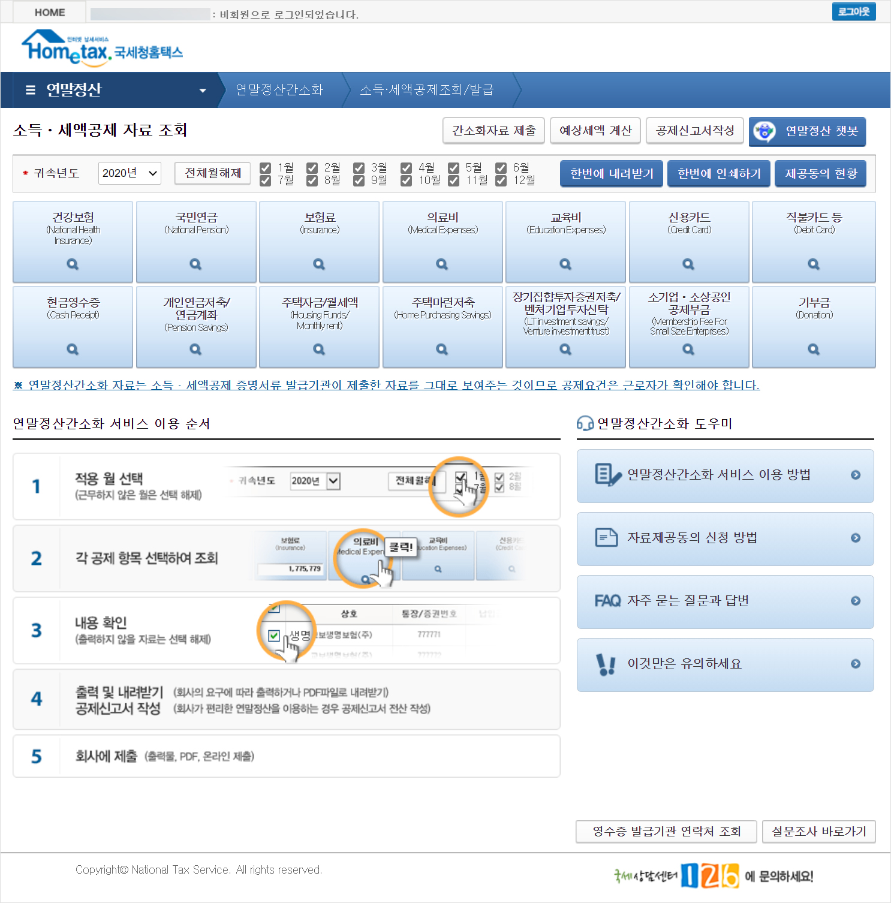Toggle the 12월 checkbox
891x903 pixels.
501,180
